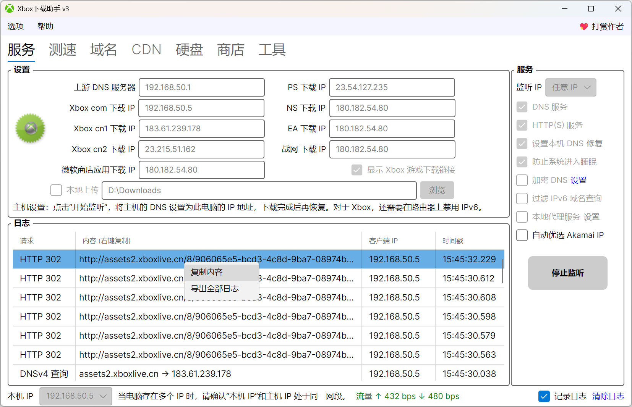Switch to the 测速 tab
This screenshot has width=632, height=407.
tap(63, 50)
